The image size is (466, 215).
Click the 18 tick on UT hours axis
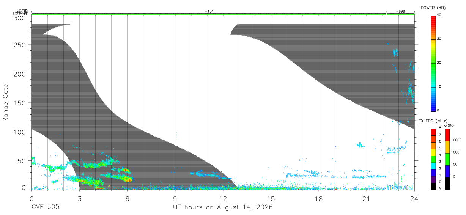click(319, 199)
